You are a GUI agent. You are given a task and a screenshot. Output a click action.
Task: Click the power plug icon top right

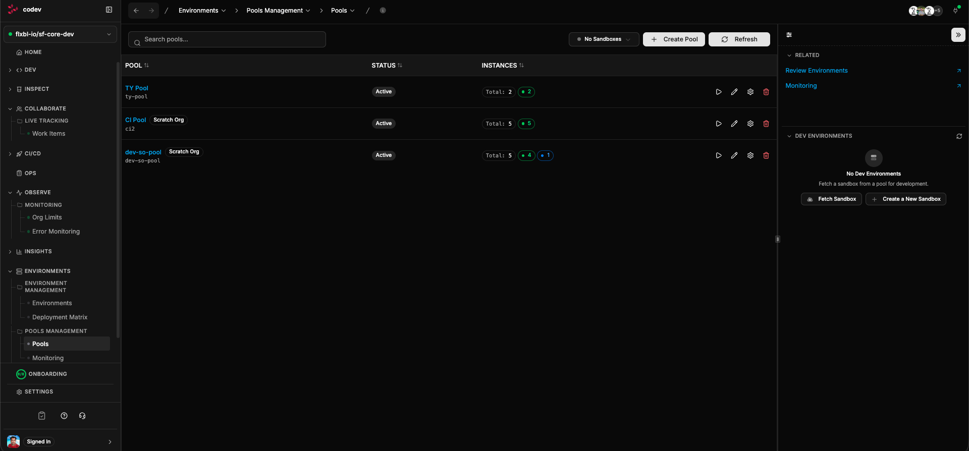[955, 11]
